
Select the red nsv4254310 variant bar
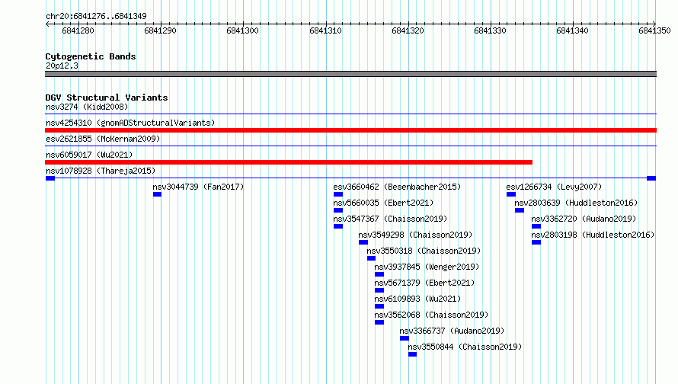350,130
